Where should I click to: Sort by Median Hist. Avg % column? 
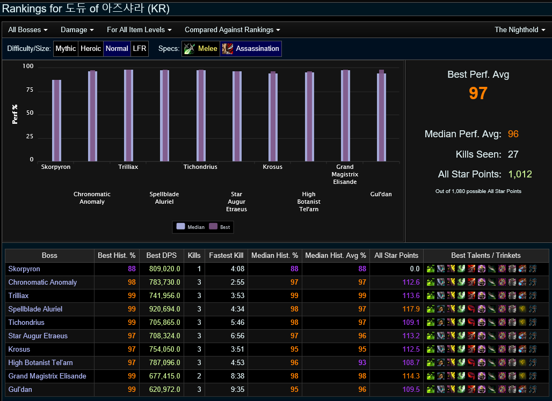coord(336,256)
